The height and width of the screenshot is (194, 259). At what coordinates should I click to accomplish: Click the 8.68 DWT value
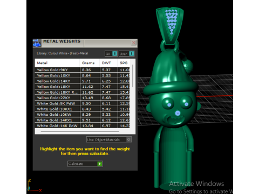pyautogui.click(x=106, y=98)
